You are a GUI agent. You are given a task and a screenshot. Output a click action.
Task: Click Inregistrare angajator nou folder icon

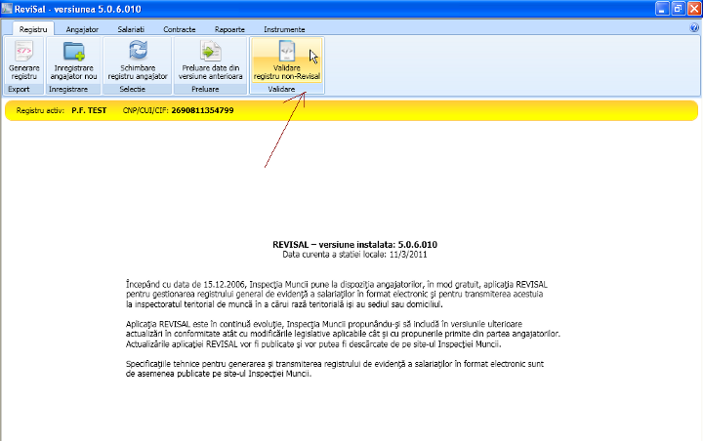74,51
